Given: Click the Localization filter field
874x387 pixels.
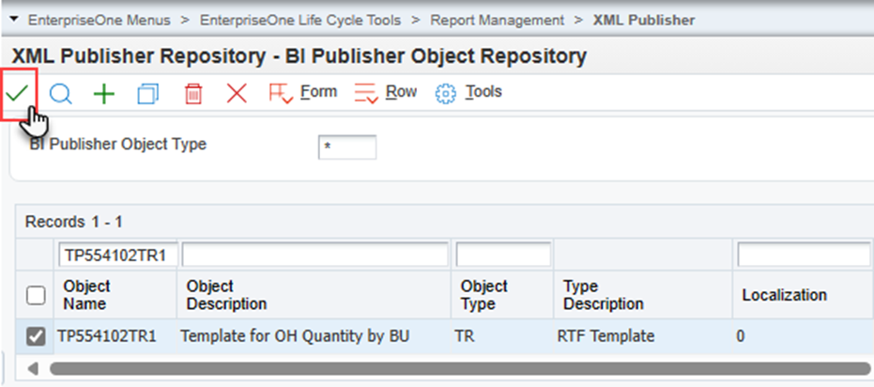Looking at the screenshot, I should click(804, 255).
